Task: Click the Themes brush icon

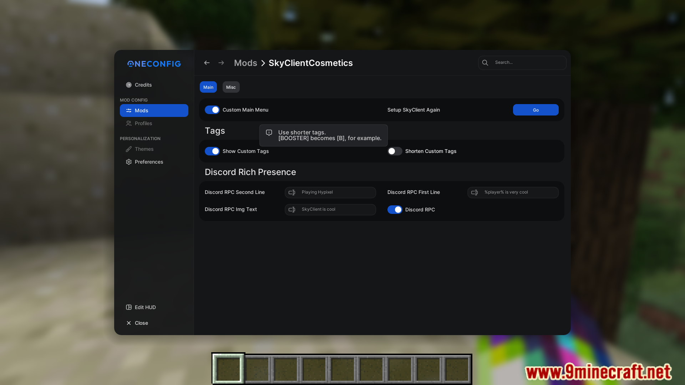Action: [x=129, y=149]
